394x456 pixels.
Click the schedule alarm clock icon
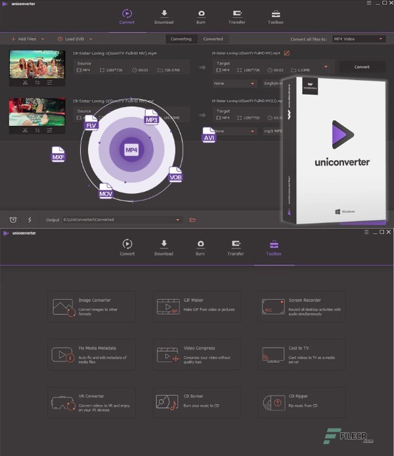pos(13,220)
